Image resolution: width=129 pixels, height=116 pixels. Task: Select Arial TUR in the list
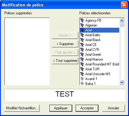tap(99, 69)
